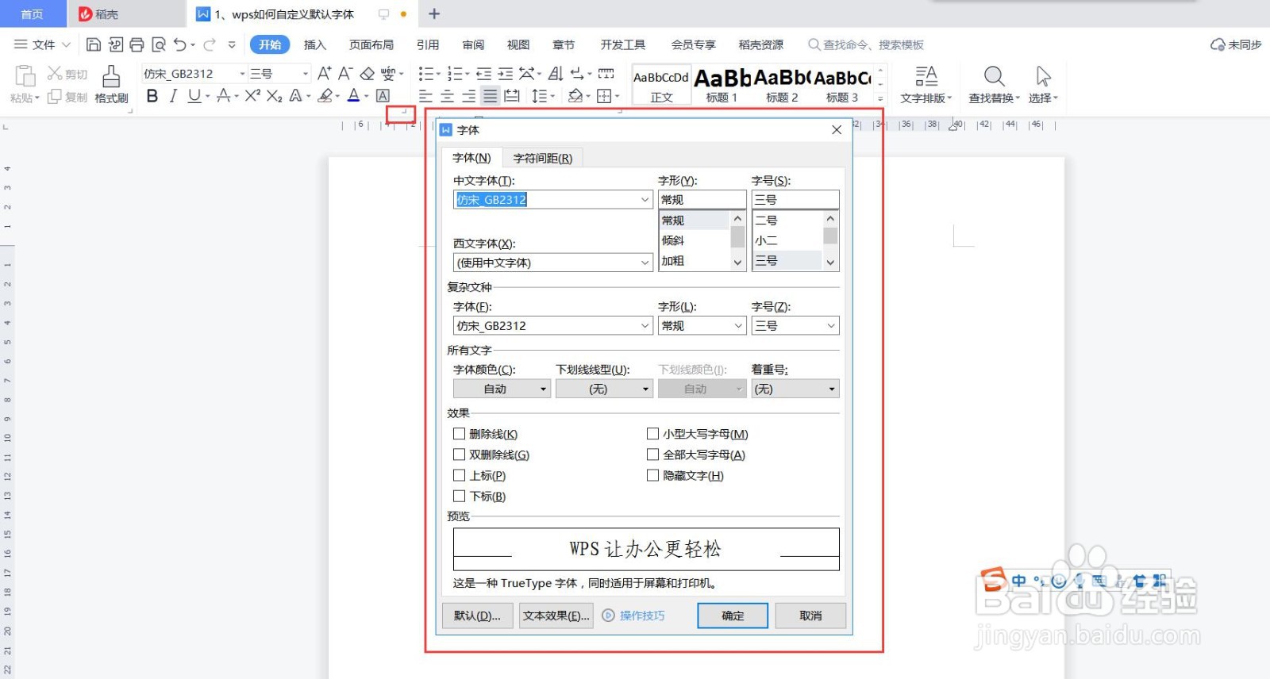The width and height of the screenshot is (1270, 679).
Task: Undo the last action
Action: coord(180,44)
